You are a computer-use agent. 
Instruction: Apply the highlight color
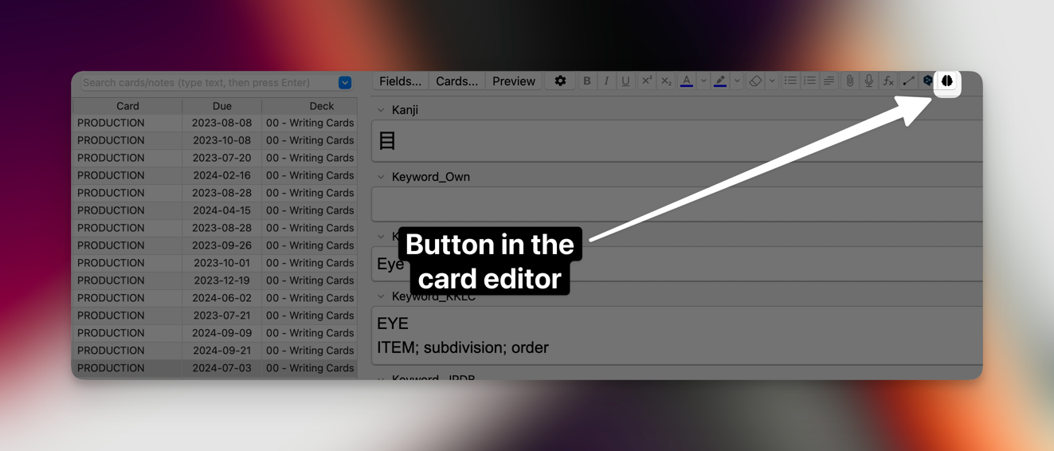720,81
